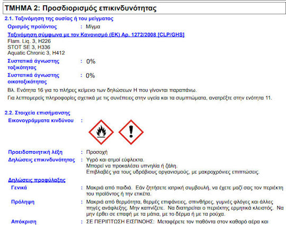Click the Μίγμα product definition value
Viewport: 286px width, 225px height.
[93, 27]
